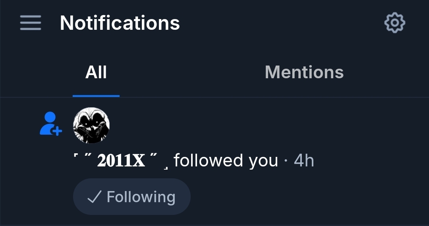Viewport: 429px width, 226px height.
Task: Open the 2011X username link
Action: click(121, 160)
